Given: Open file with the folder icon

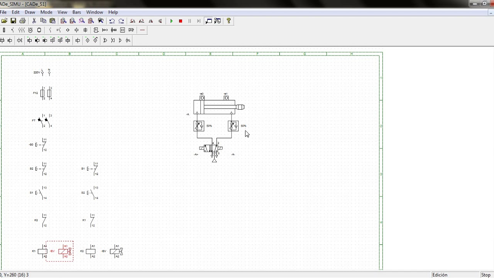Looking at the screenshot, I should [x=4, y=21].
